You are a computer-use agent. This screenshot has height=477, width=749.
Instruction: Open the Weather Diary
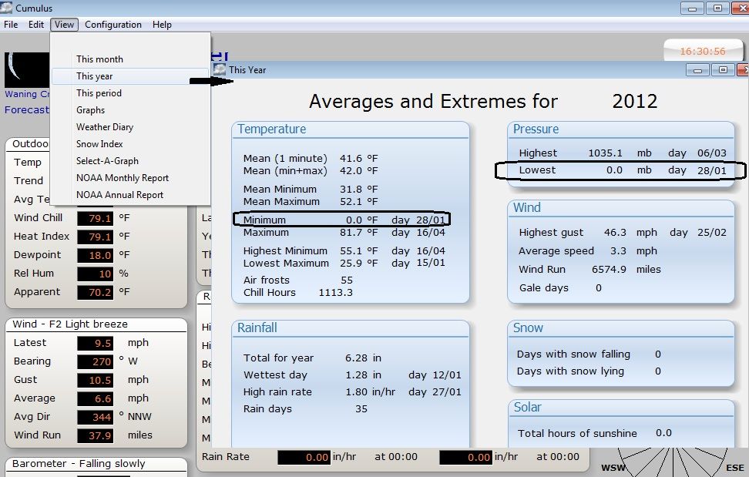click(x=105, y=127)
